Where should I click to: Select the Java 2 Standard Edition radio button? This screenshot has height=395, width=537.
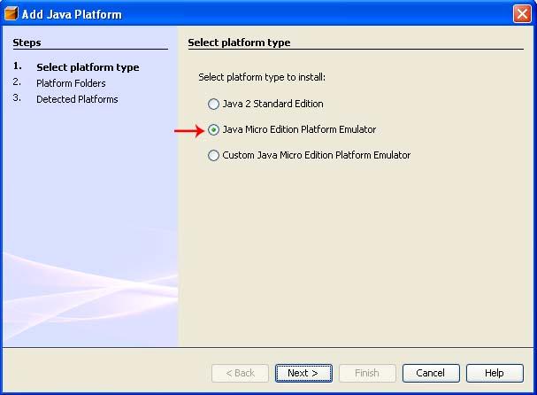(x=213, y=104)
